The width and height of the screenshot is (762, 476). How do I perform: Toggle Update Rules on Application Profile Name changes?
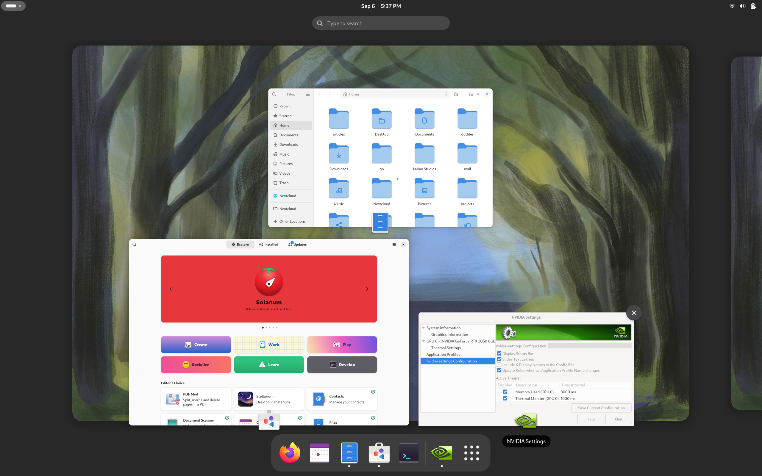pyautogui.click(x=499, y=370)
